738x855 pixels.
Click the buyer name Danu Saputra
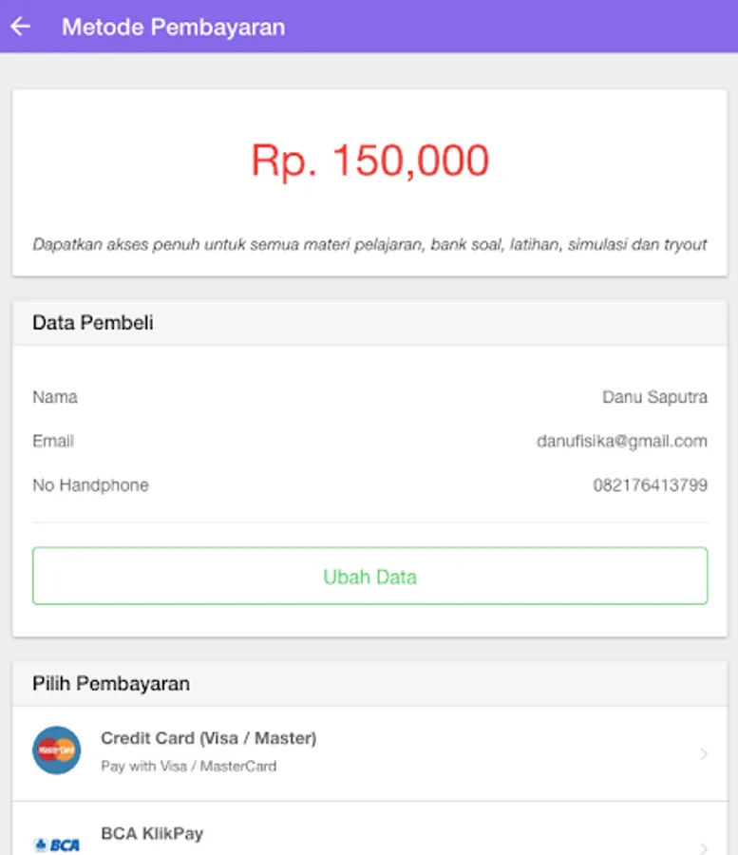pyautogui.click(x=654, y=397)
